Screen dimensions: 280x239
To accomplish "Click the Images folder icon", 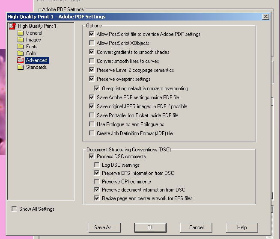I will pyautogui.click(x=21, y=40).
